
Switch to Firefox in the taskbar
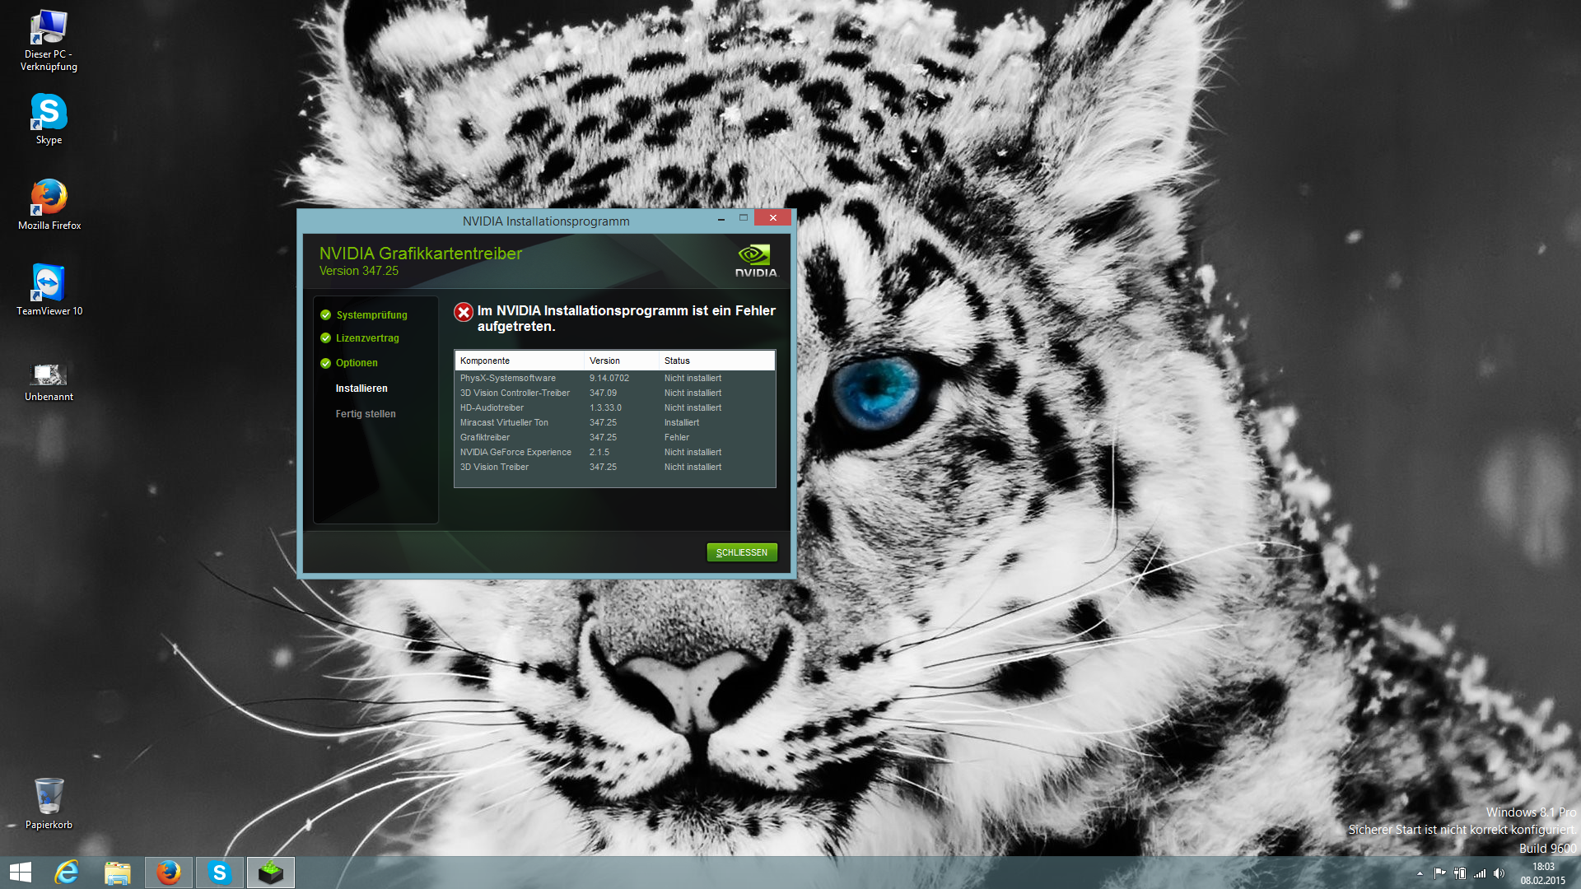click(169, 873)
